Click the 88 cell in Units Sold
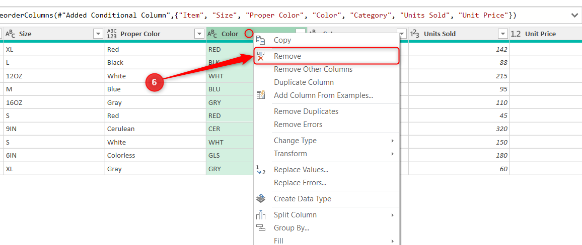Screen dimensions: 582x245 (x=459, y=63)
